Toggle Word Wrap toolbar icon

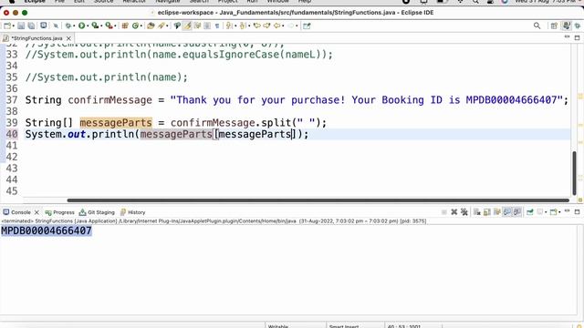(197, 26)
